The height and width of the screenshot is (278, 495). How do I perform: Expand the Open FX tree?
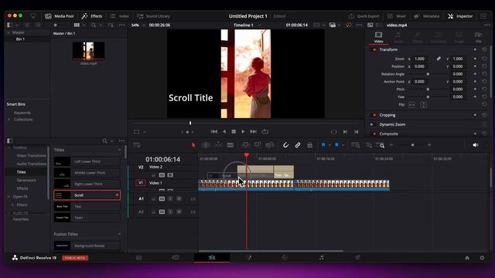point(9,197)
